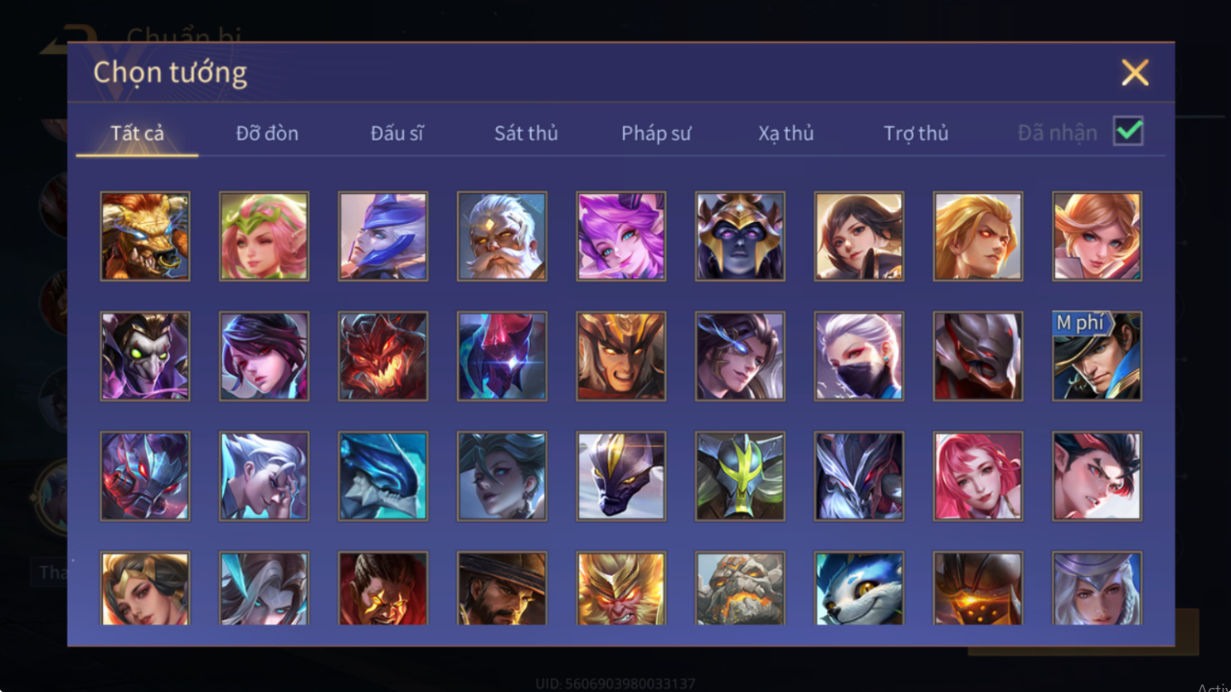Show heroes under 'Pháp sư' tab
The height and width of the screenshot is (692, 1231).
(x=656, y=133)
